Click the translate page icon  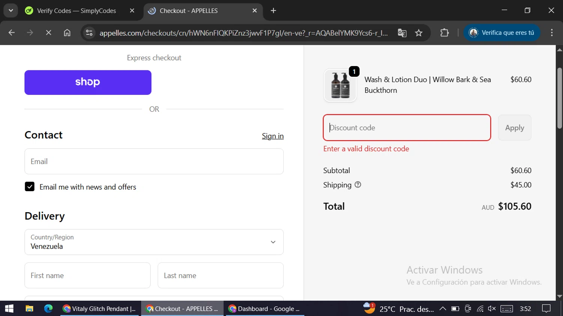402,33
